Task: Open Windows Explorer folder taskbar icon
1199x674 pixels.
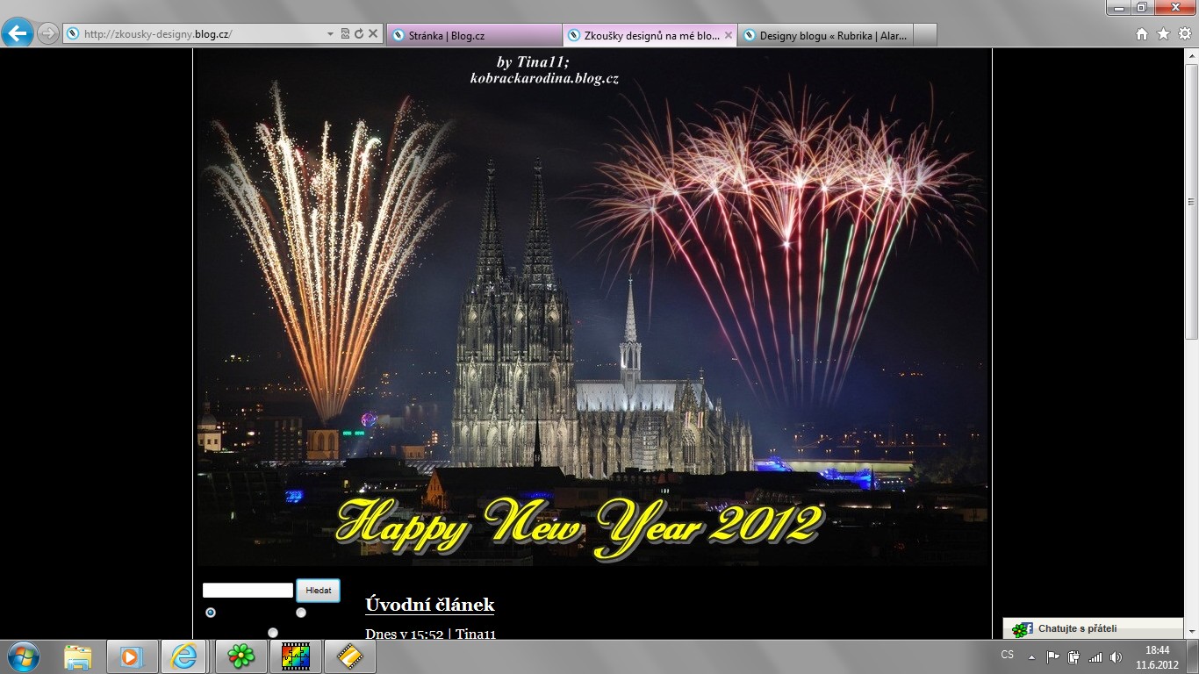Action: coord(78,656)
